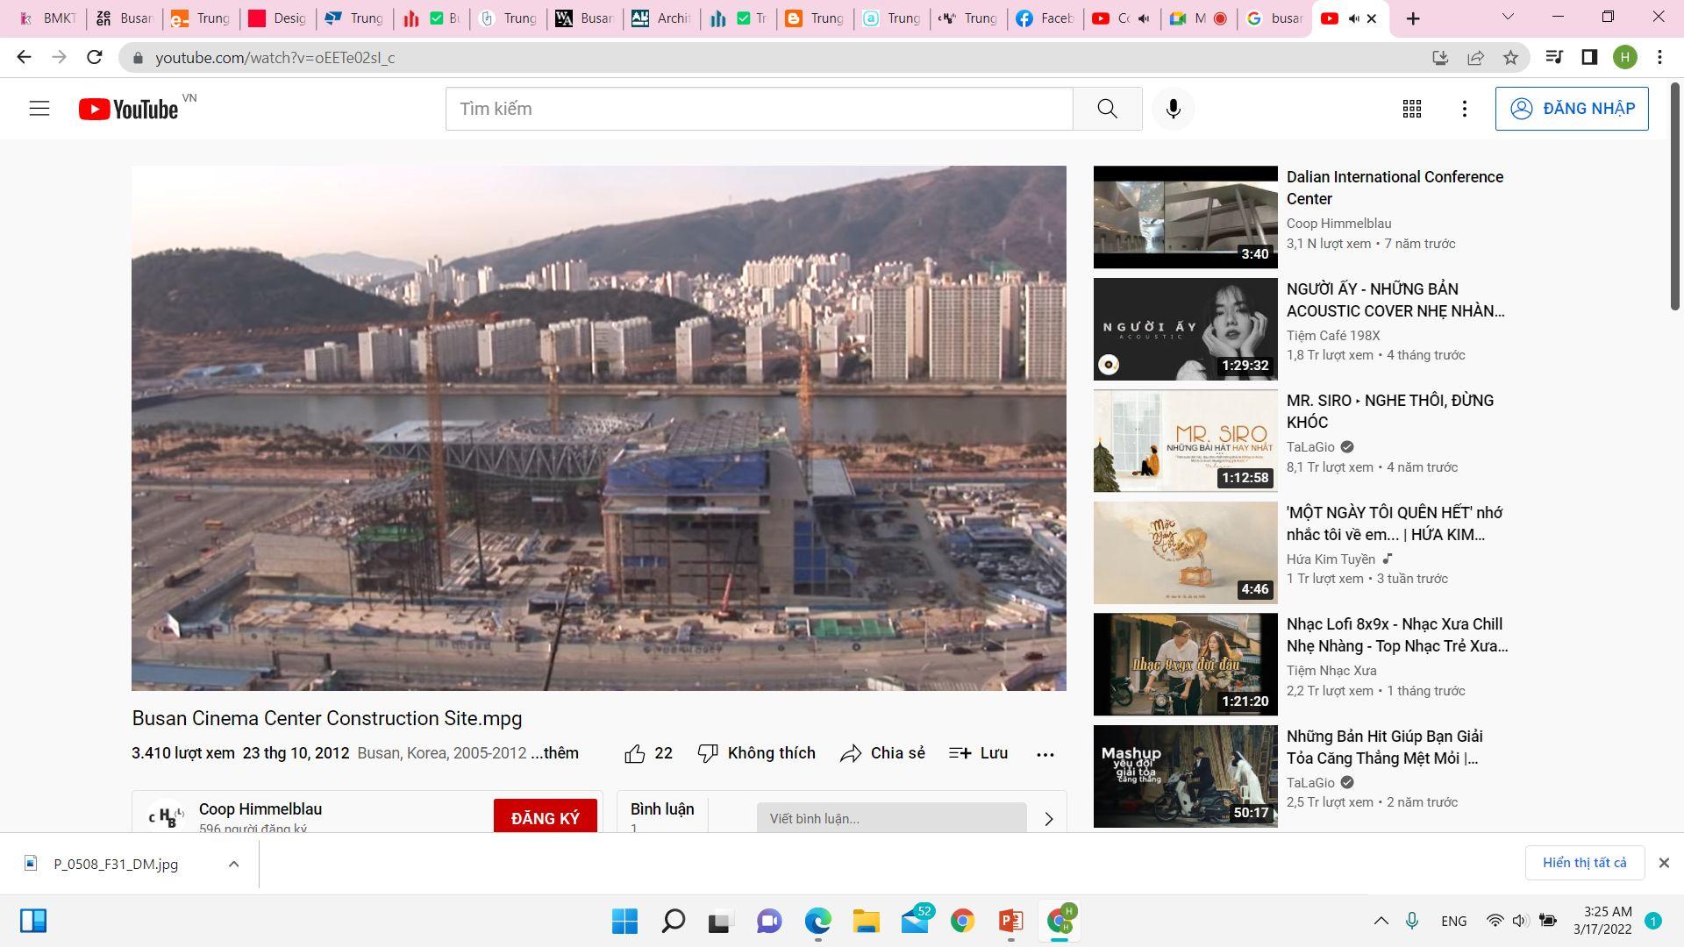
Task: Open the YouTube apps grid
Action: click(x=1411, y=109)
